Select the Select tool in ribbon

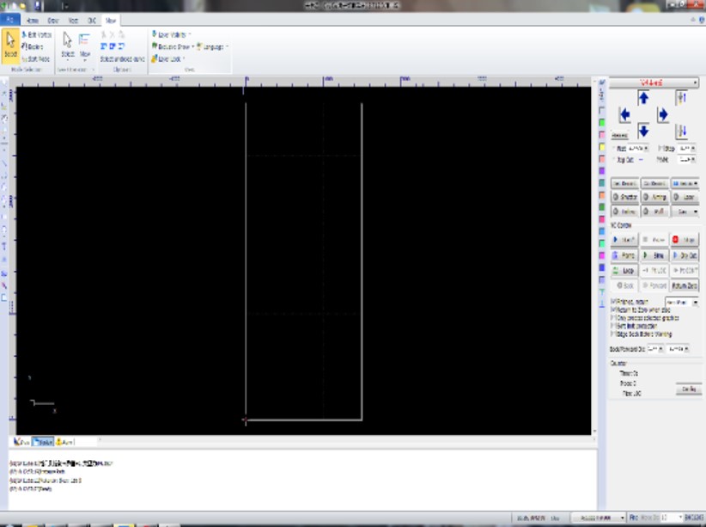(10, 45)
